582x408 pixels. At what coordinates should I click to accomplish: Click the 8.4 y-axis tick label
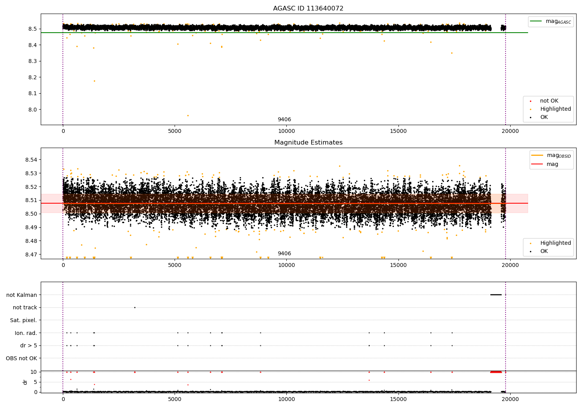tap(32, 45)
